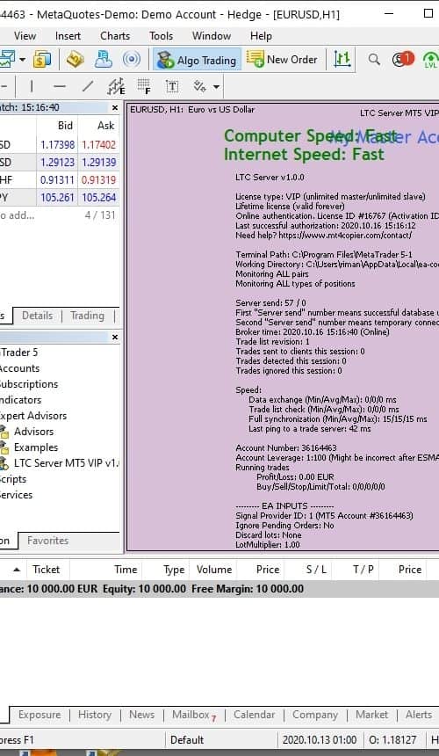Select the horizontal line drawing tool

click(59, 86)
